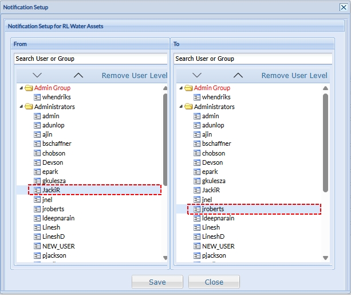The width and height of the screenshot is (351, 295).
Task: Select whendriks in the From list
Action: point(56,98)
